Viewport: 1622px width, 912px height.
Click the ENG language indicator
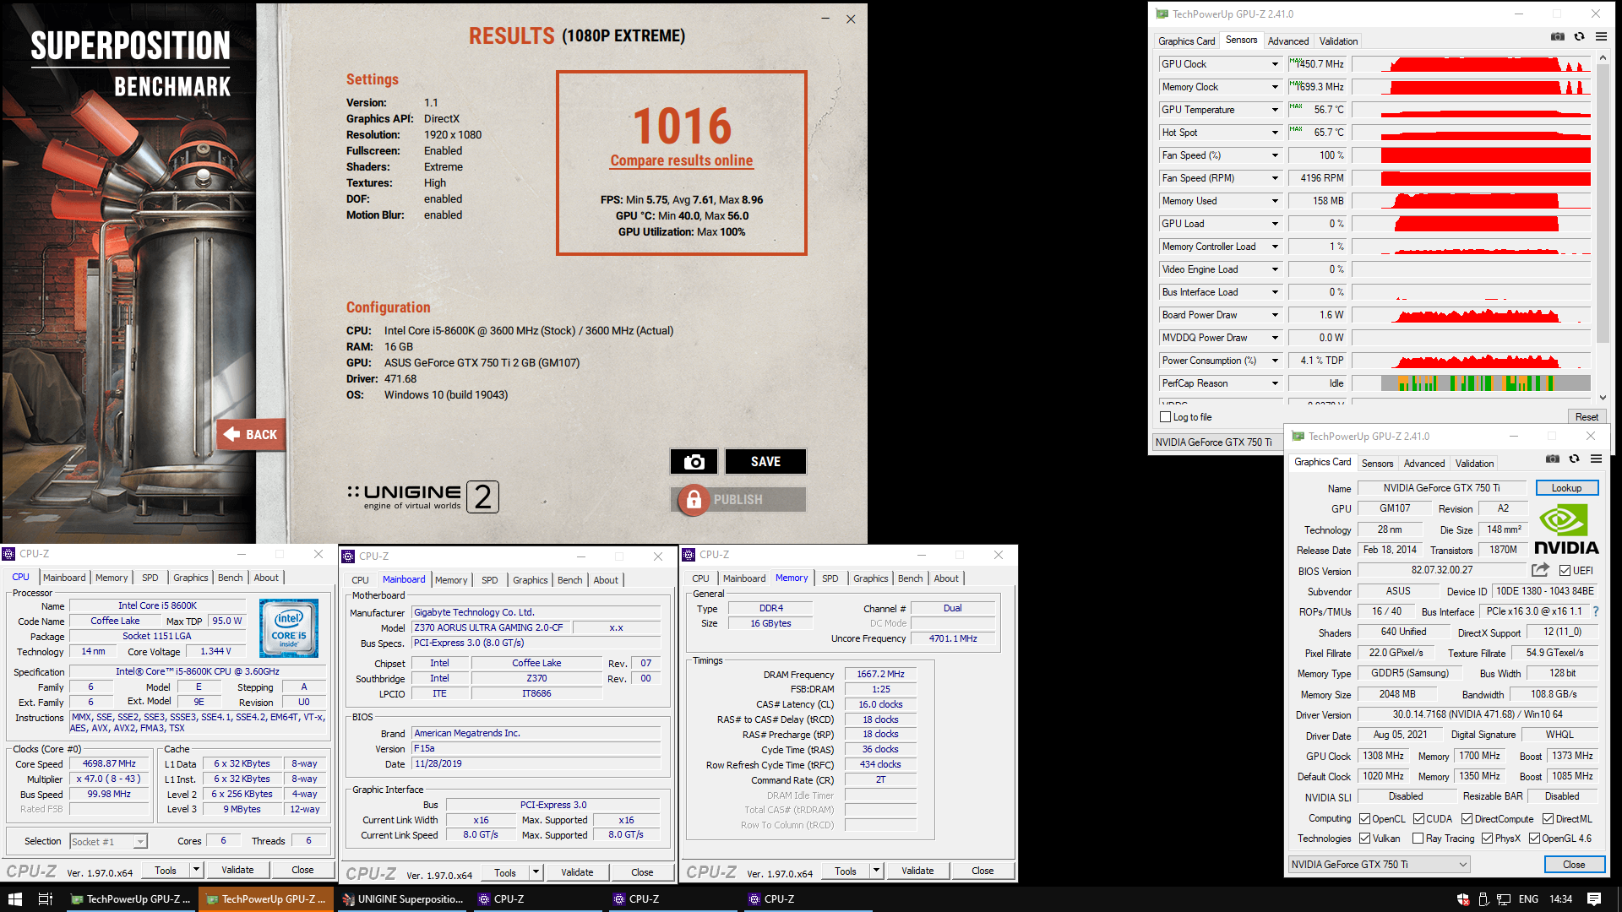(x=1528, y=899)
